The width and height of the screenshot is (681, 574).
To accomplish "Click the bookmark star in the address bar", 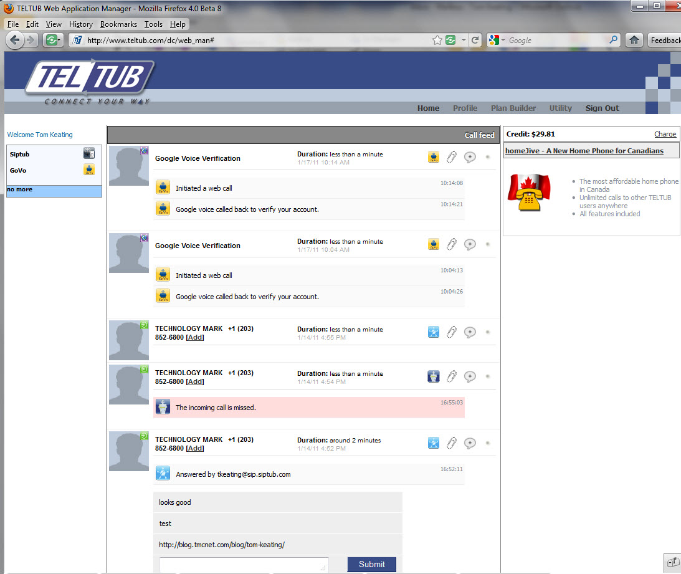I will click(x=437, y=40).
